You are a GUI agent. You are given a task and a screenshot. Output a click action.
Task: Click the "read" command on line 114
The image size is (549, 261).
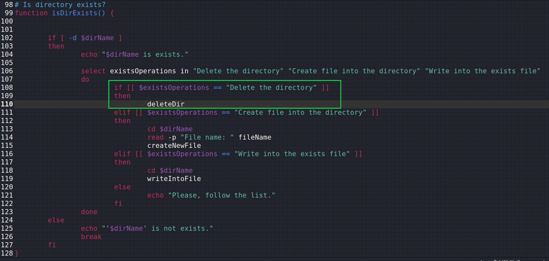[155, 137]
